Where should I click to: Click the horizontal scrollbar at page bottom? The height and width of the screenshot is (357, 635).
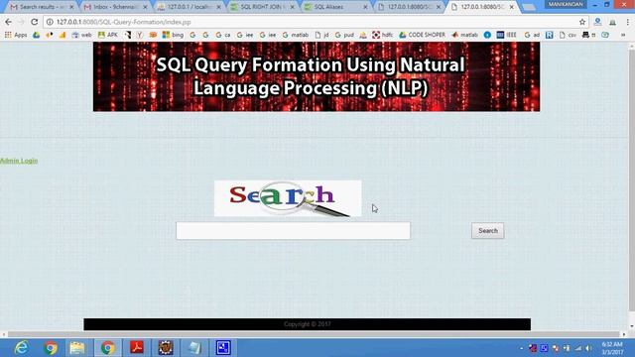(314, 334)
